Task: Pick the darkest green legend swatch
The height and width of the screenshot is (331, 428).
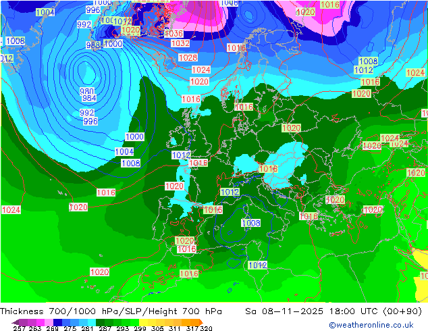Action: coord(100,322)
